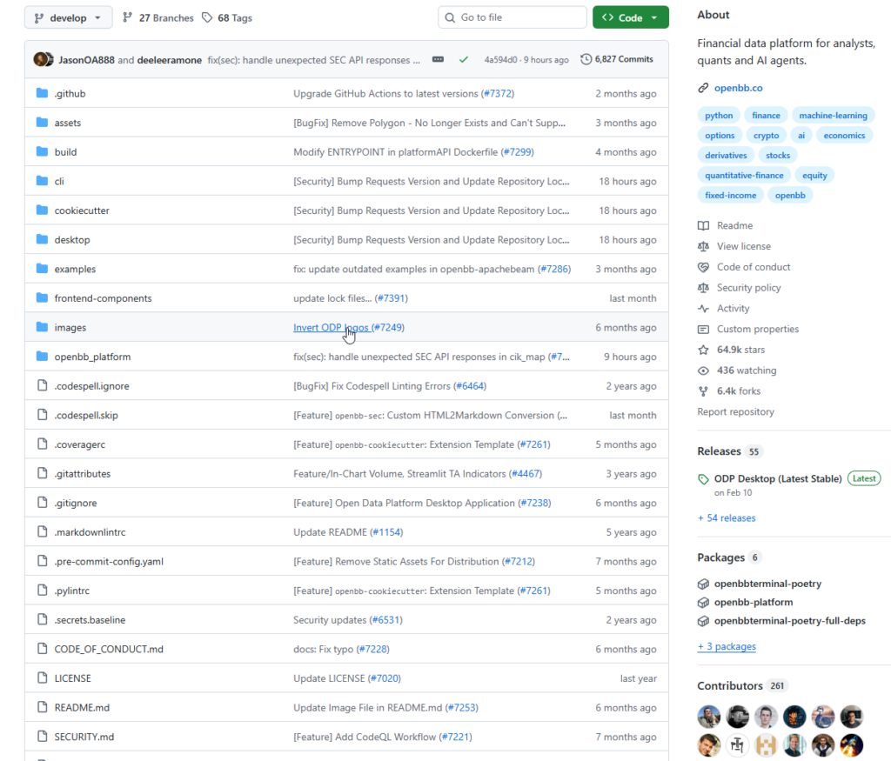Open the Readme book icon link
Screen dimensions: 891x761
(x=703, y=226)
